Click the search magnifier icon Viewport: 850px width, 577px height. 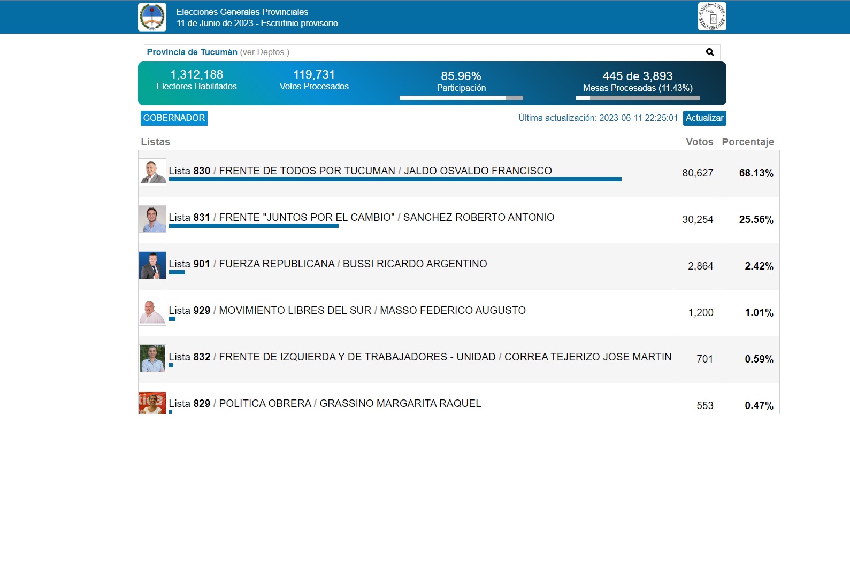pos(710,52)
